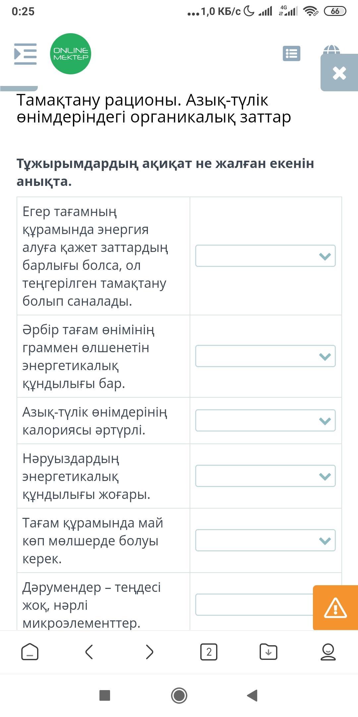The height and width of the screenshot is (717, 358).
Task: Tap the orange warning report icon
Action: click(x=335, y=607)
